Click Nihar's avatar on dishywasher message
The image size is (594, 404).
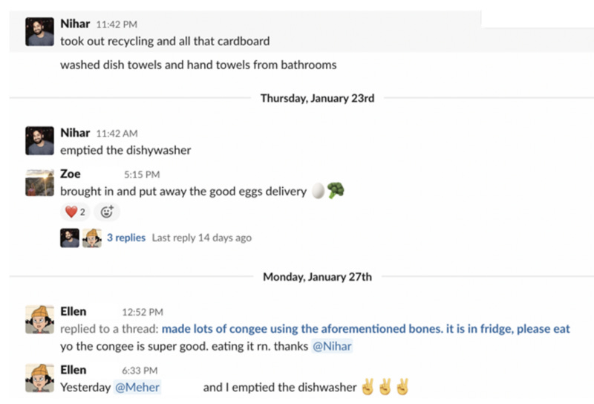point(40,140)
